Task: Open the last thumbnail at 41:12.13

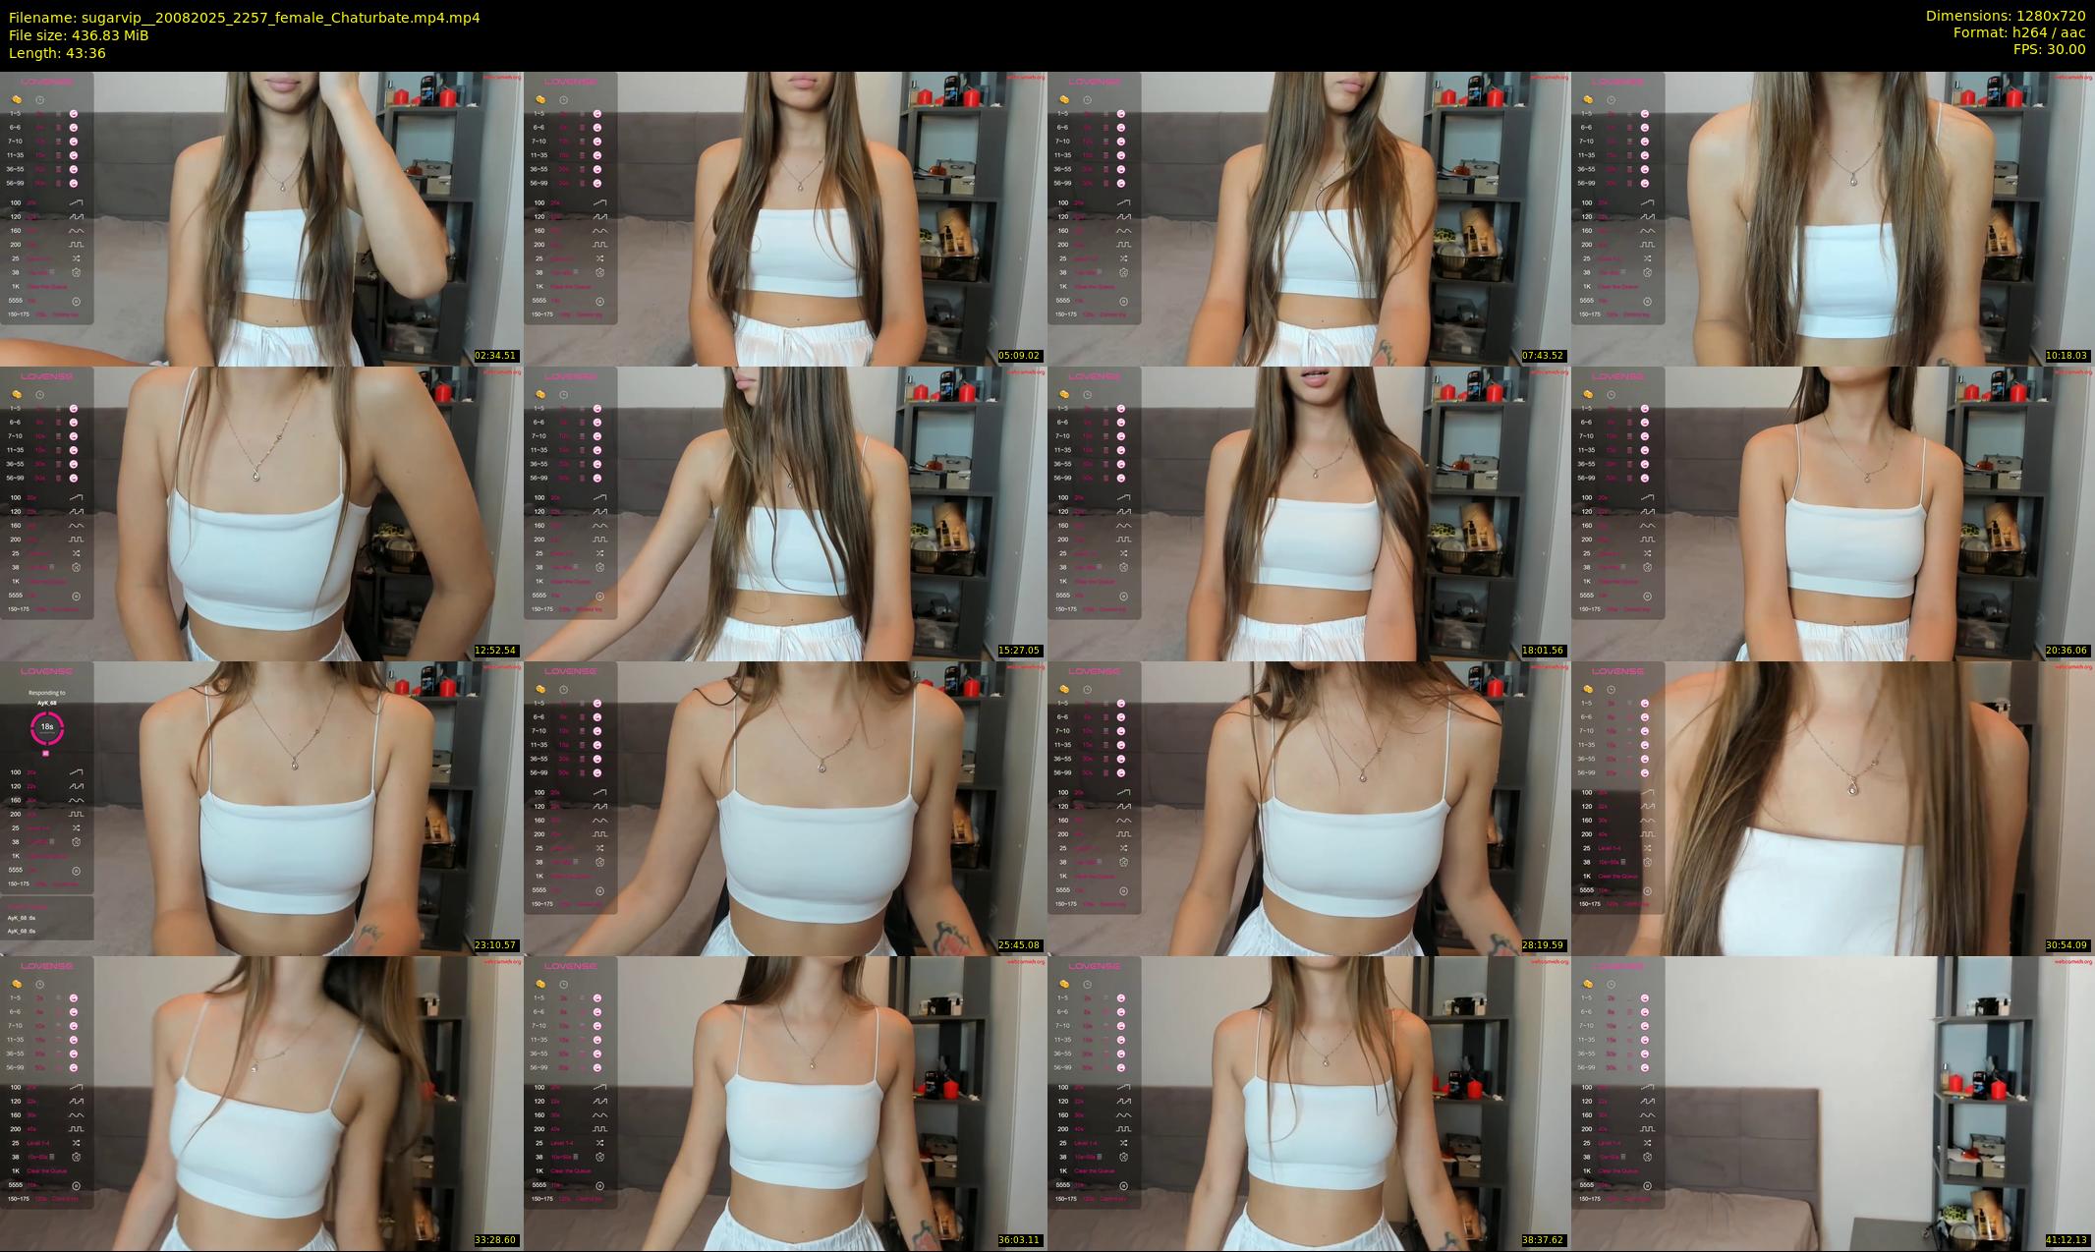Action: click(1832, 1103)
